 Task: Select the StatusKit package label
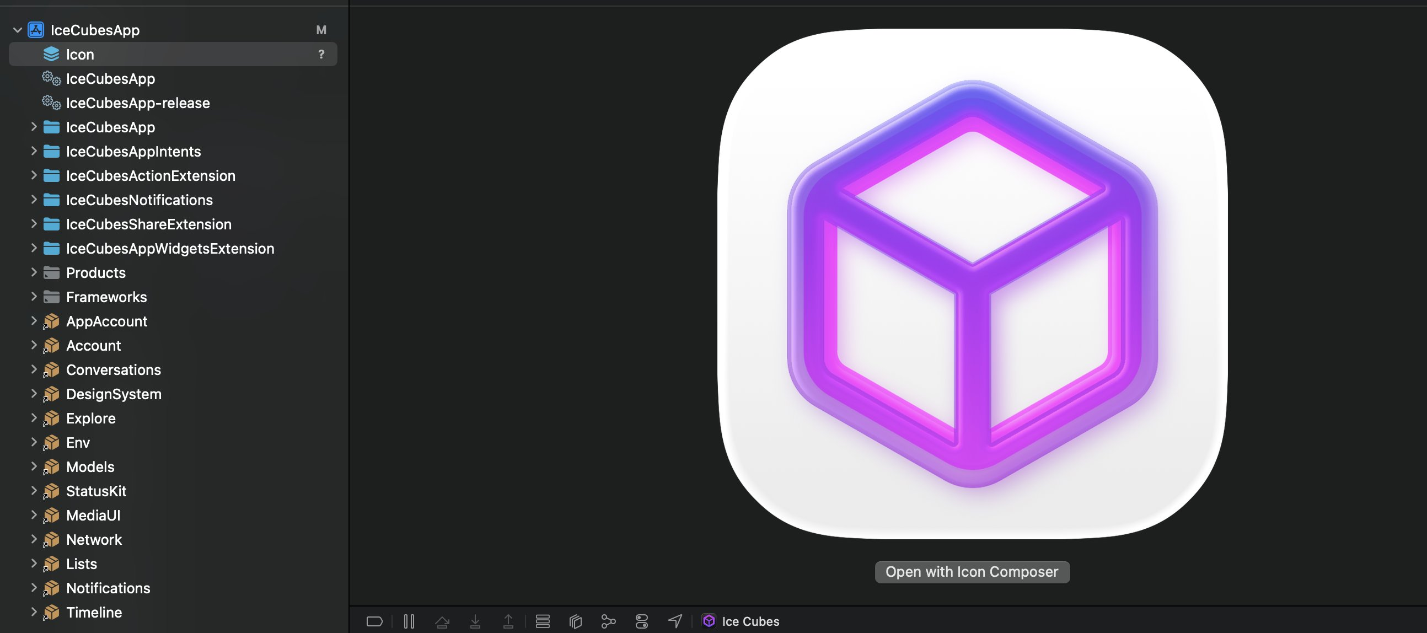(x=96, y=491)
